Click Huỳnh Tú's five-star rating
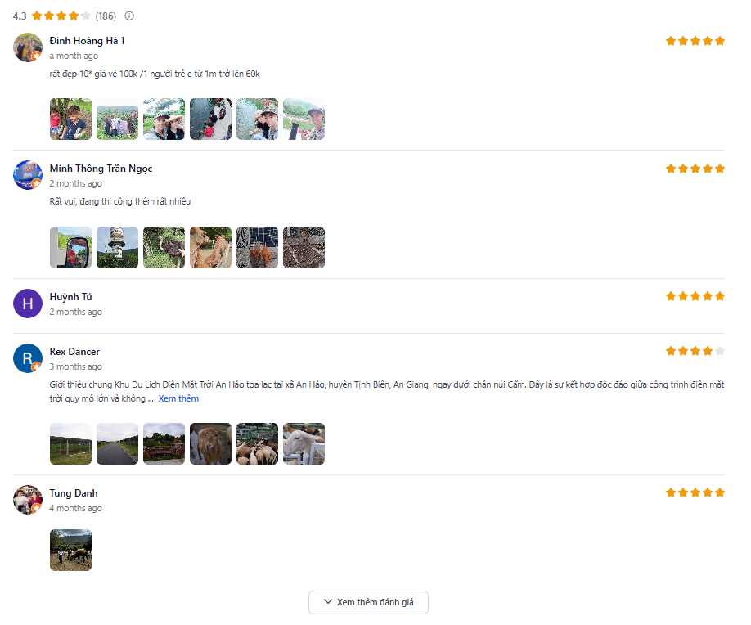This screenshot has width=751, height=625. [x=695, y=296]
